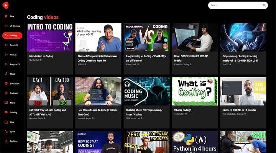Play the HOW TO START CODING thumbnail
Screen dimensions: 276x153
[98, 142]
